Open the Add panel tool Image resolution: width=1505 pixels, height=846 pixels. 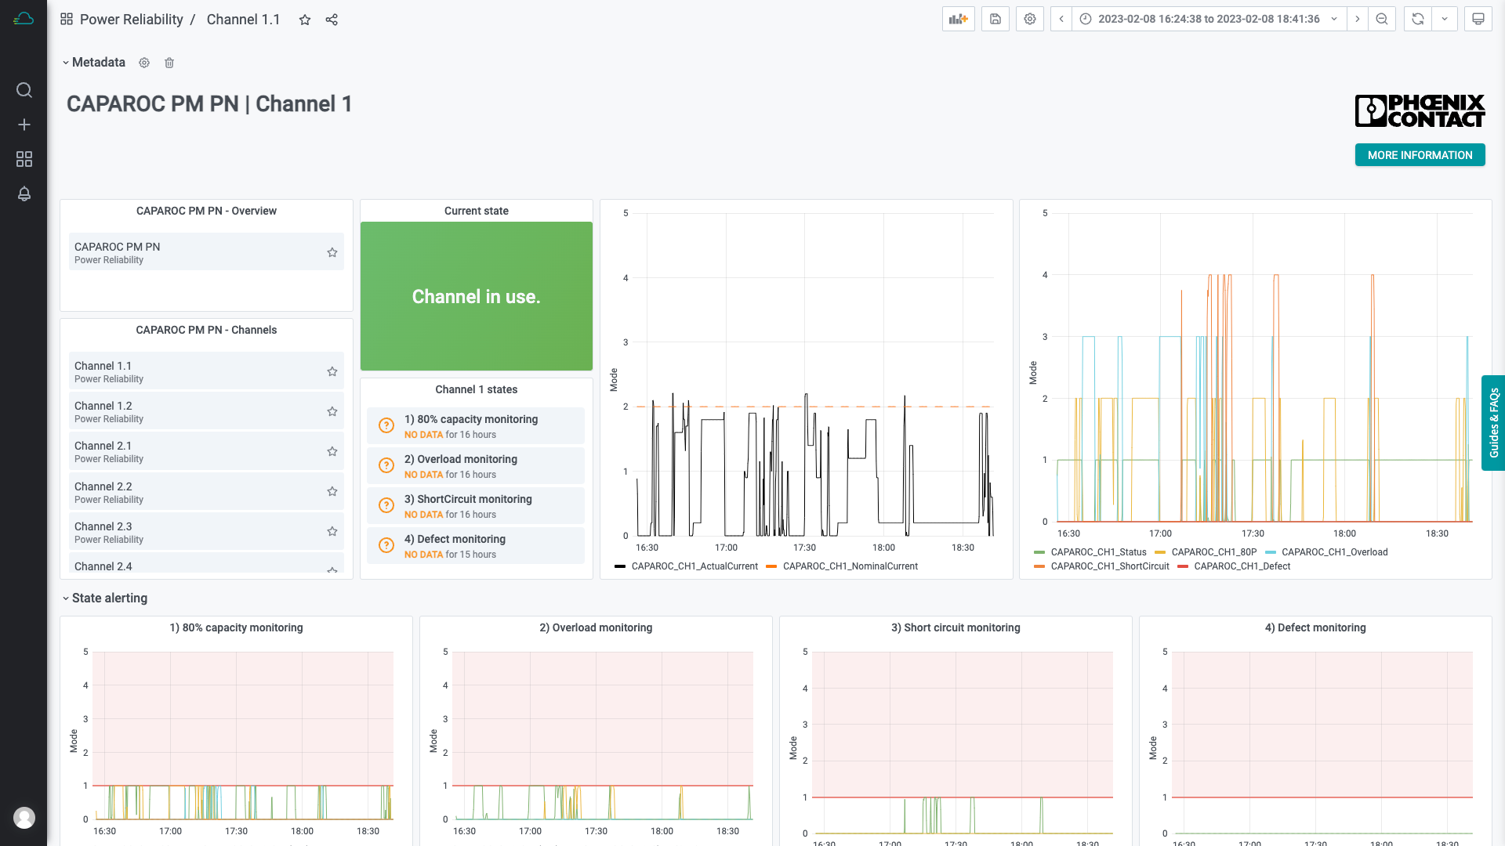pos(958,19)
